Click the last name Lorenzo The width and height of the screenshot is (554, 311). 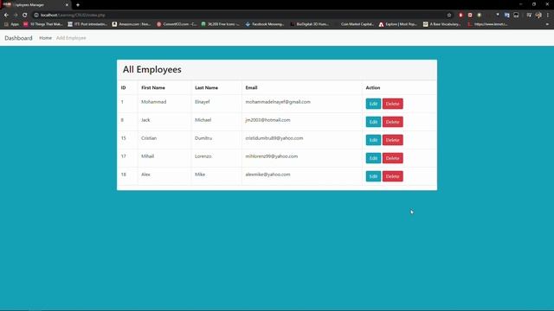(203, 156)
